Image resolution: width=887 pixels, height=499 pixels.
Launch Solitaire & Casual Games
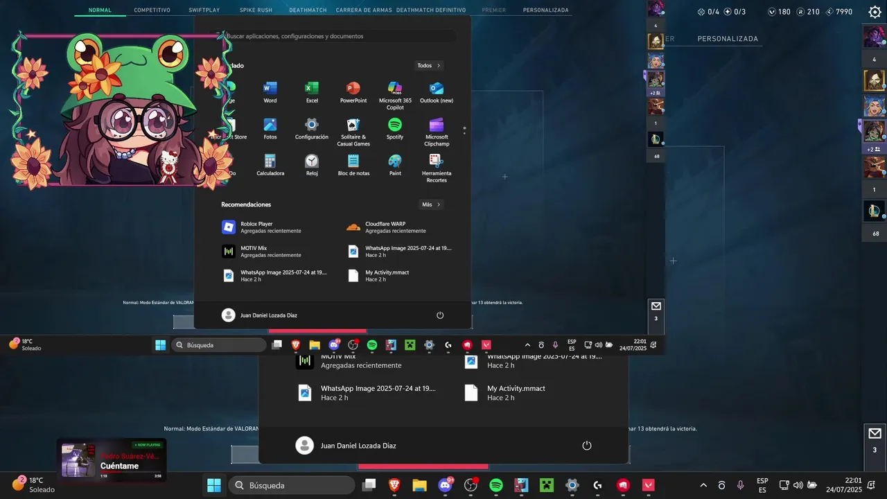pos(353,132)
